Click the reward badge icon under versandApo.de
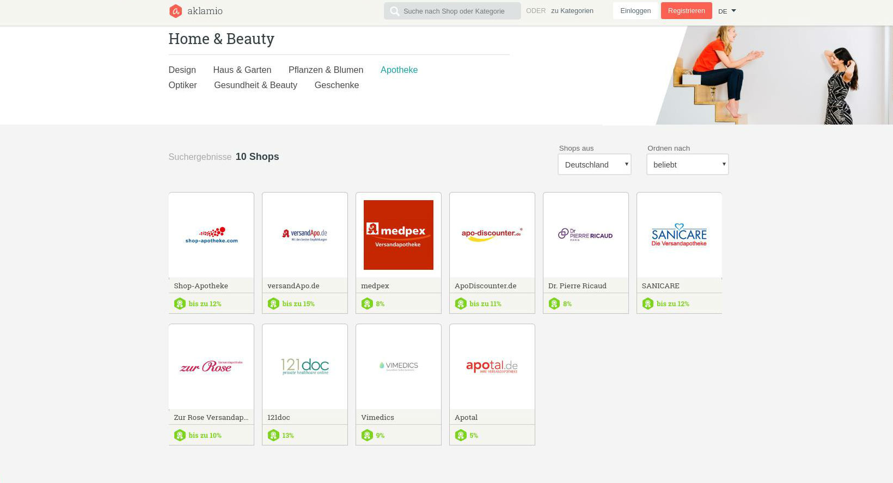Image resolution: width=893 pixels, height=483 pixels. (x=273, y=304)
